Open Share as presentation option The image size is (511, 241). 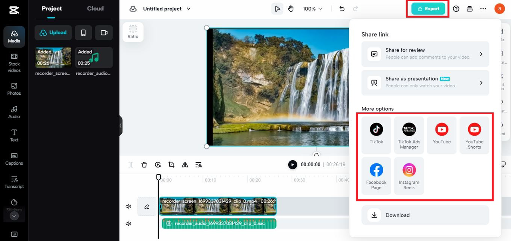pos(425,83)
